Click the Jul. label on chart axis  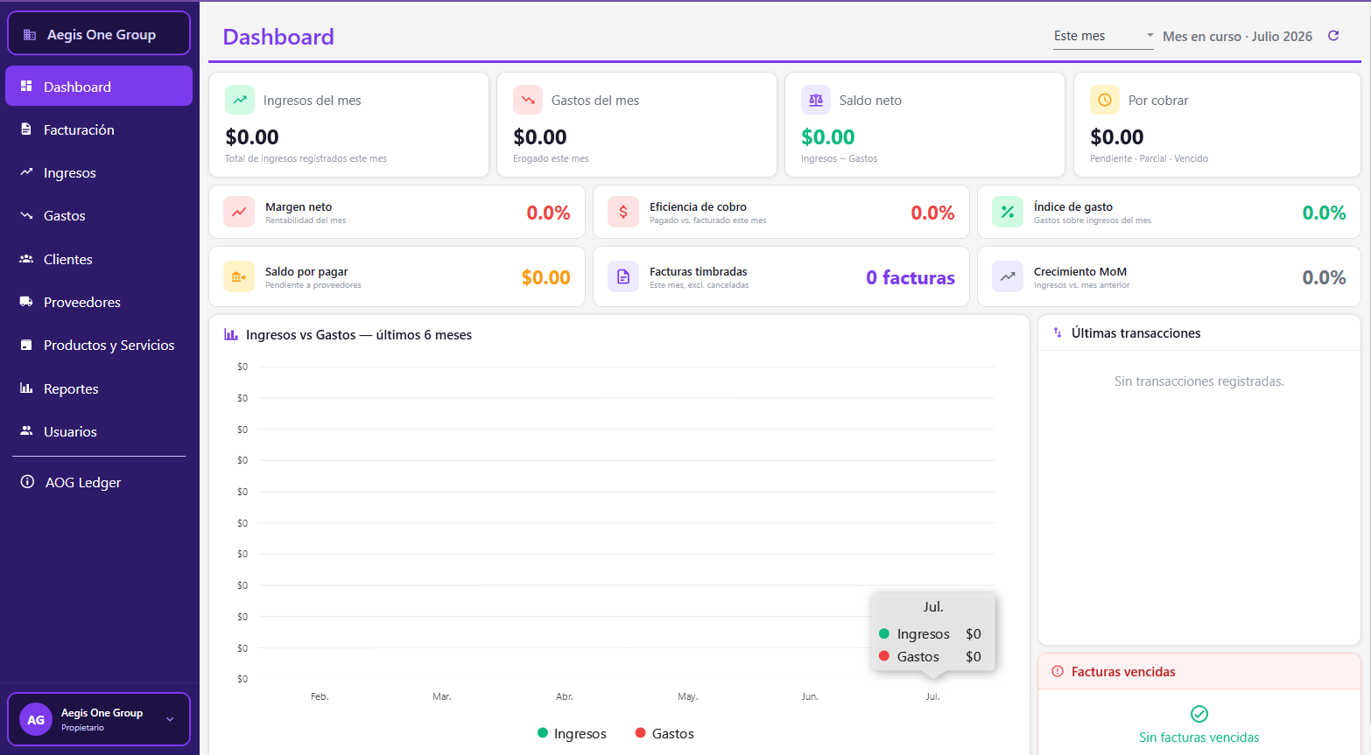pos(932,696)
